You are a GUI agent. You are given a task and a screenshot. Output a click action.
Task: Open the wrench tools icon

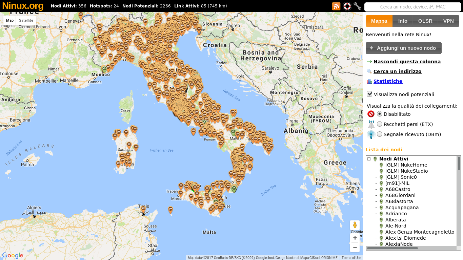(x=357, y=6)
